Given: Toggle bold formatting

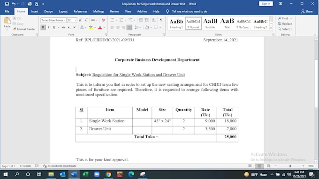Looking at the screenshot, I should 43,27.
